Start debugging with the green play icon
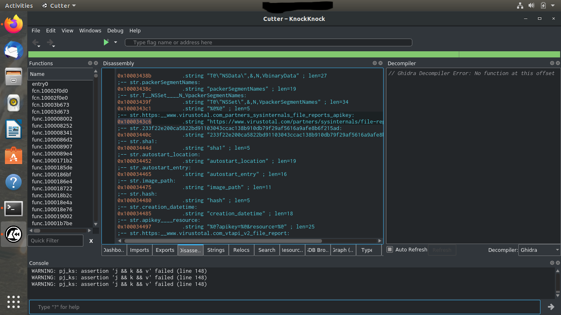 (x=106, y=42)
